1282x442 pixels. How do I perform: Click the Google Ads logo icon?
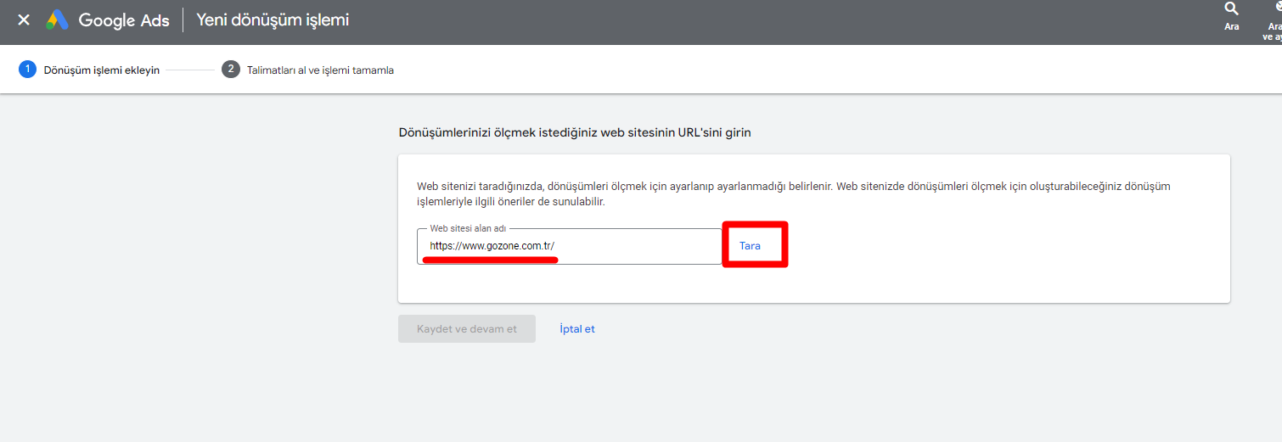point(58,20)
